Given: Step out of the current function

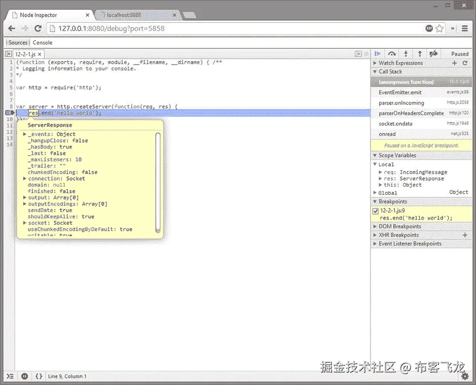Looking at the screenshot, I should [x=420, y=54].
